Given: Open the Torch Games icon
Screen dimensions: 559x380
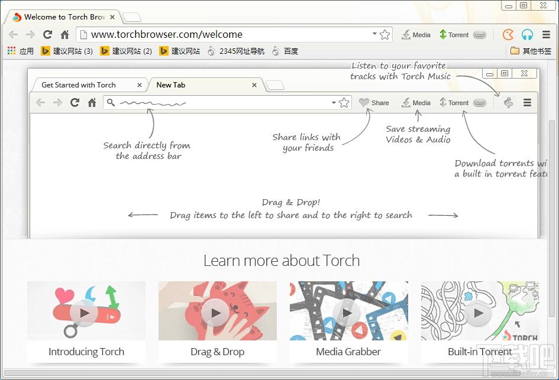Looking at the screenshot, I should point(508,34).
